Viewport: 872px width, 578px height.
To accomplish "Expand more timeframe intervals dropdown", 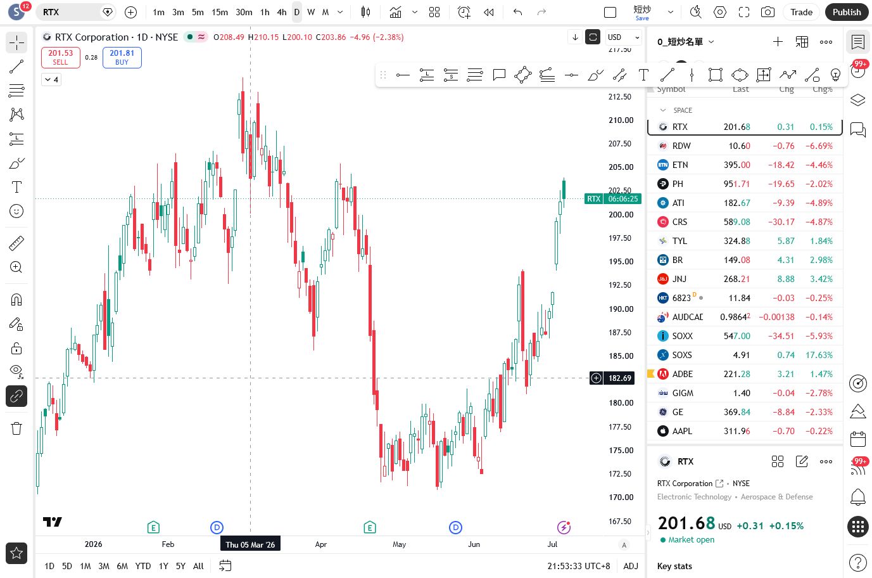I will point(340,12).
